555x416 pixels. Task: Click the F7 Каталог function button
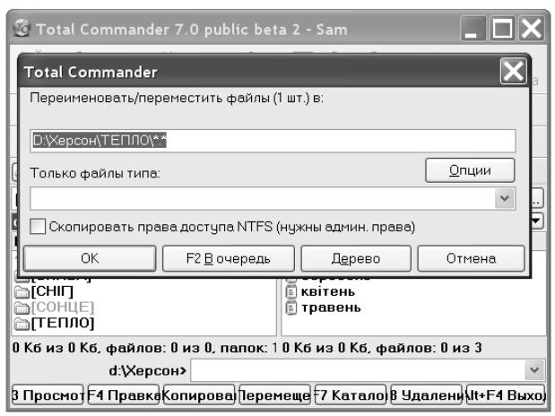coord(351,395)
